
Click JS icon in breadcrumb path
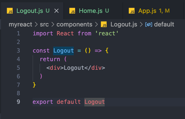104,24
